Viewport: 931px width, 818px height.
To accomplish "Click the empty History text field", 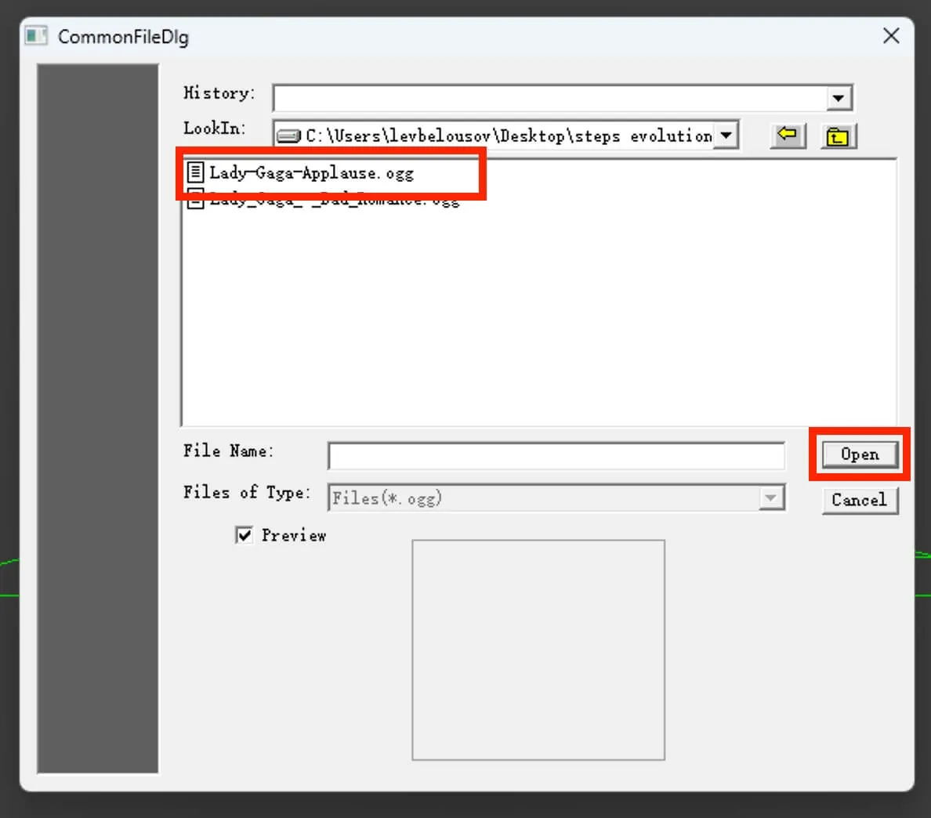I will pos(549,99).
